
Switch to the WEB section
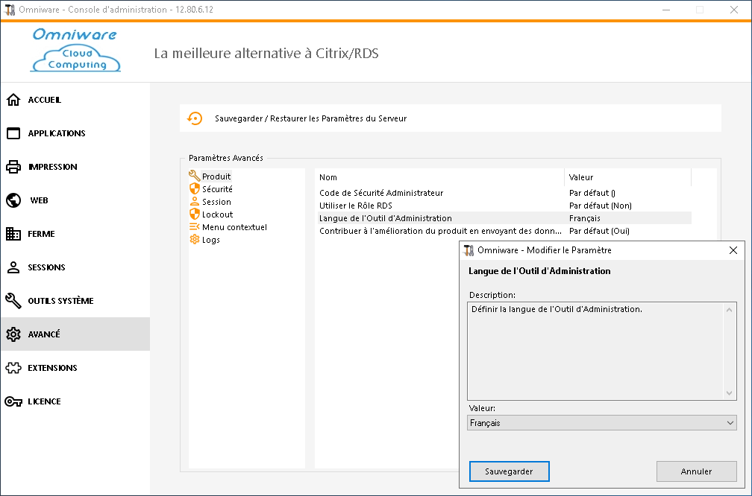coord(75,200)
